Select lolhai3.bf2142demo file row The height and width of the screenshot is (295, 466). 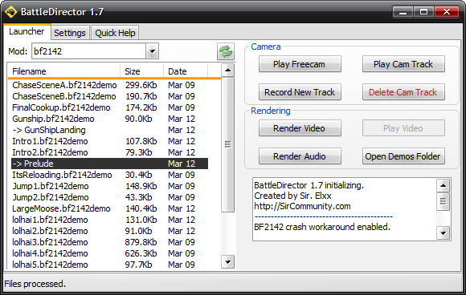(109, 242)
